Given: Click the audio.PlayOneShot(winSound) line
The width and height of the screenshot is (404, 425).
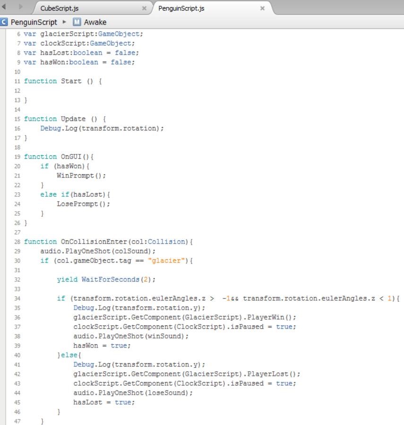Looking at the screenshot, I should (130, 336).
